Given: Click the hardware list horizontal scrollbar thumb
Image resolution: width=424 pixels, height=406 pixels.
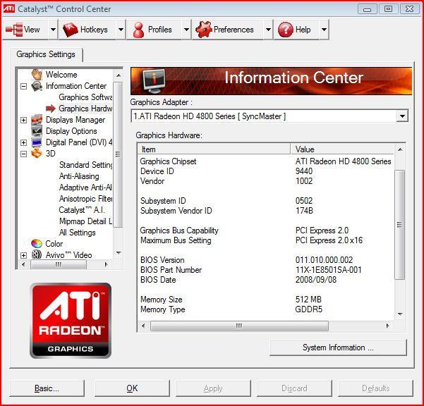Looking at the screenshot, I should (239, 326).
